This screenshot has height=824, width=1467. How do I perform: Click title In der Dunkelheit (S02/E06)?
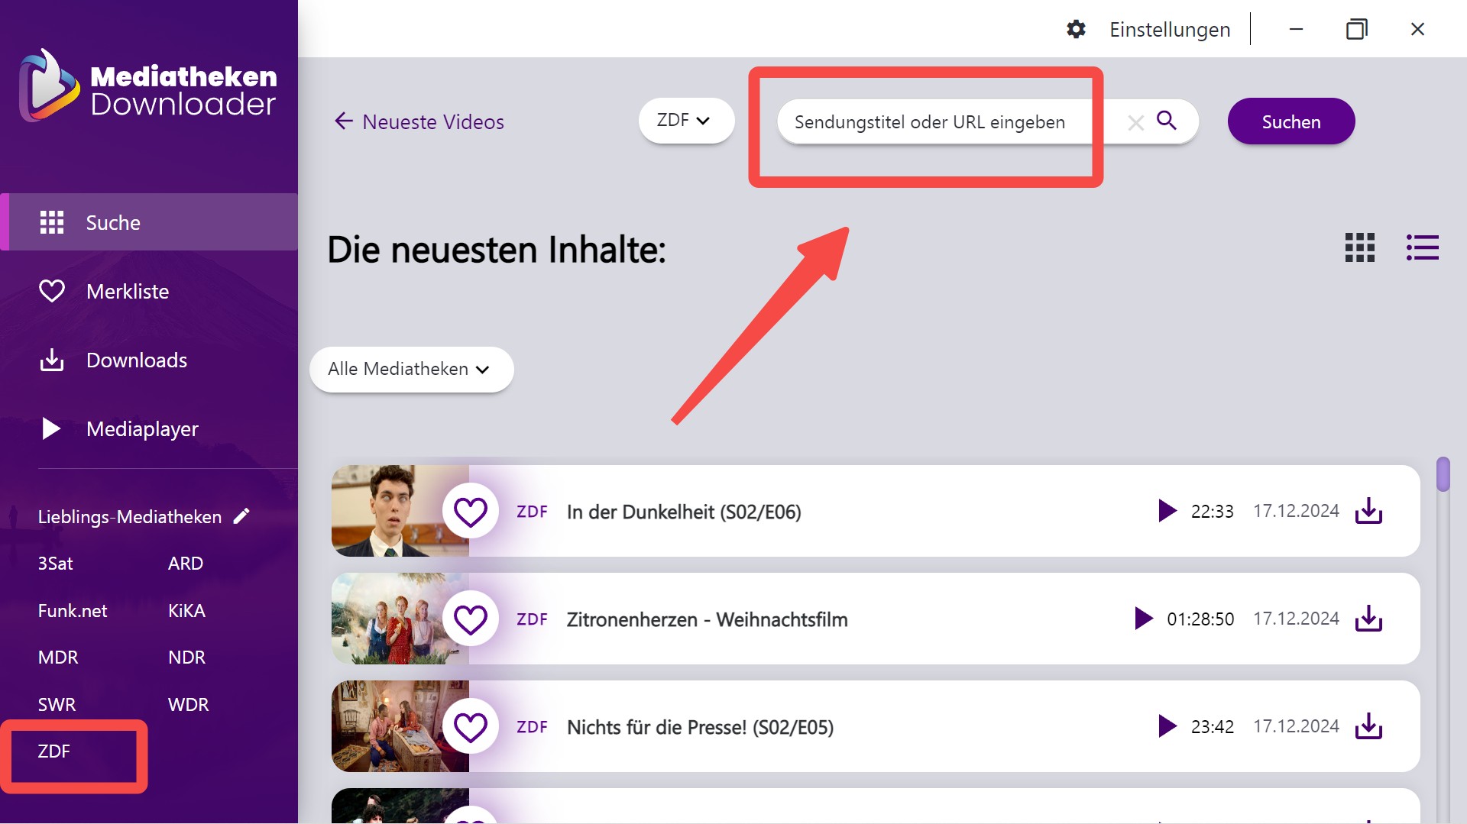684,512
